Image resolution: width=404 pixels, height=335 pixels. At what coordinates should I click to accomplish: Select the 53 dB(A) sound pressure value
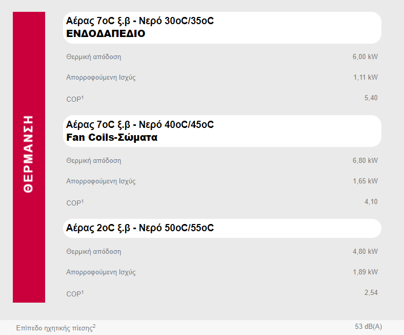[x=368, y=327]
